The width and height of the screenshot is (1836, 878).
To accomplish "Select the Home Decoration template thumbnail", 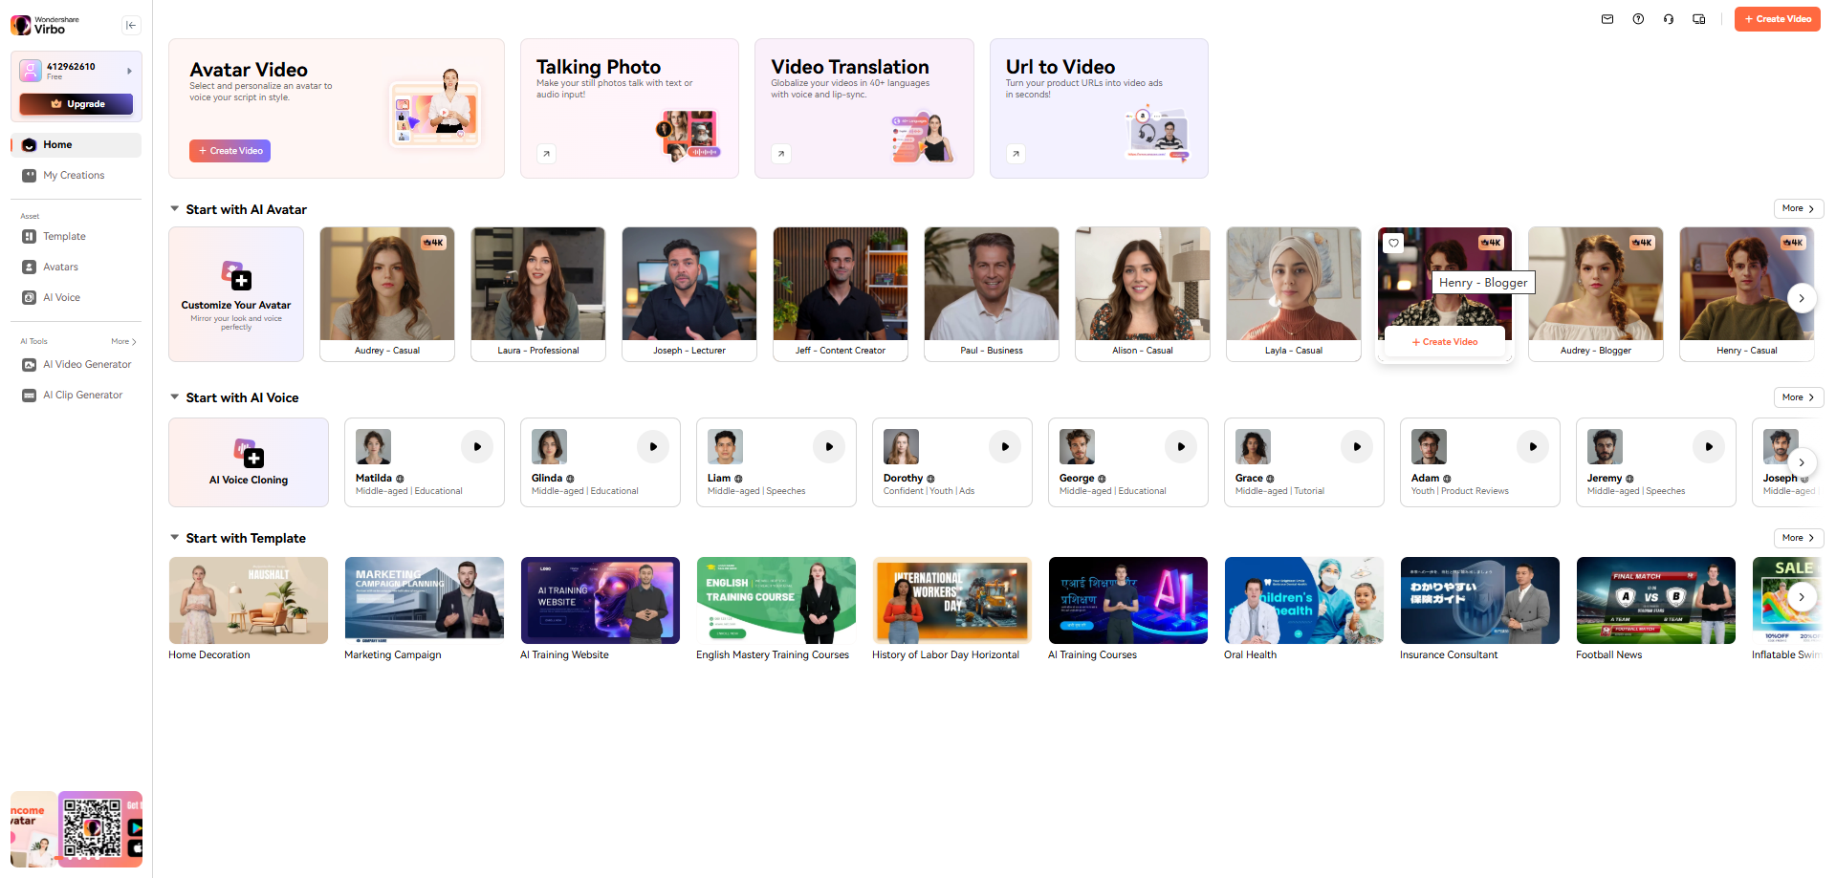I will 248,600.
